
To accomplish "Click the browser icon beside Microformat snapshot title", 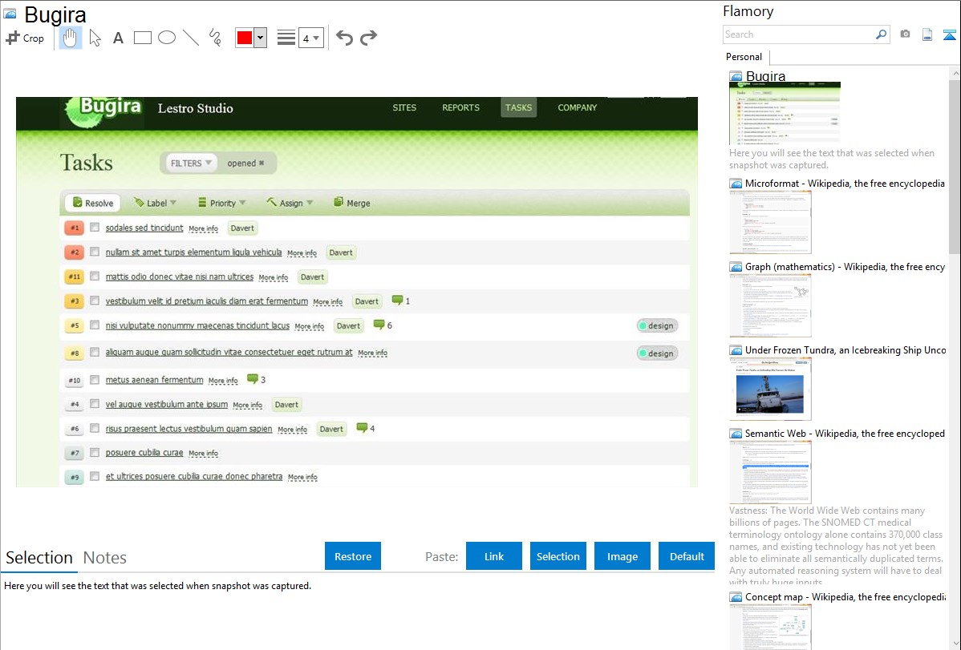I will click(x=736, y=184).
